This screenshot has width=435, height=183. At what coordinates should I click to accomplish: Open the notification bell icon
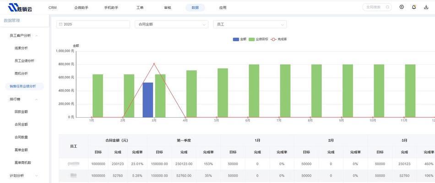[x=414, y=7]
